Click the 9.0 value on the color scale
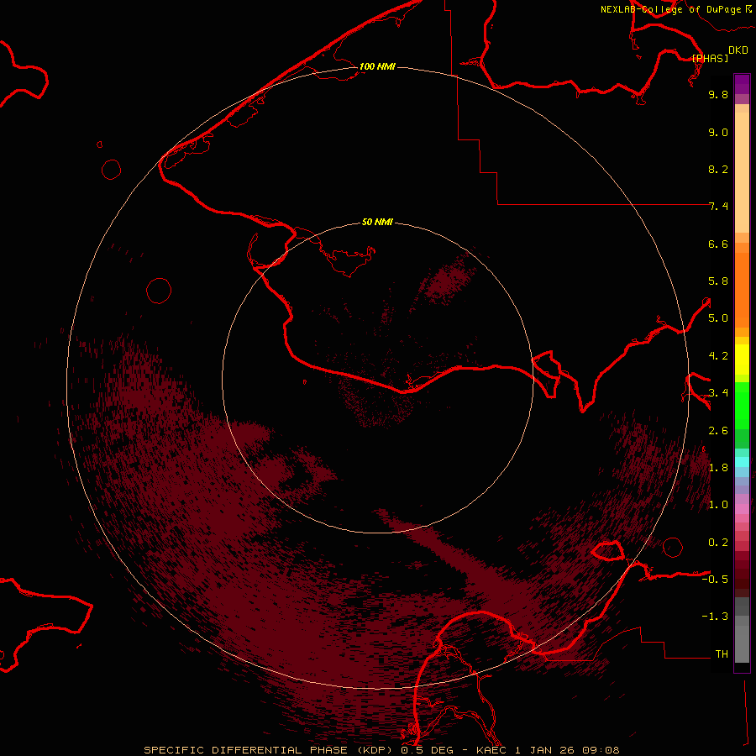This screenshot has height=756, width=756. point(718,132)
